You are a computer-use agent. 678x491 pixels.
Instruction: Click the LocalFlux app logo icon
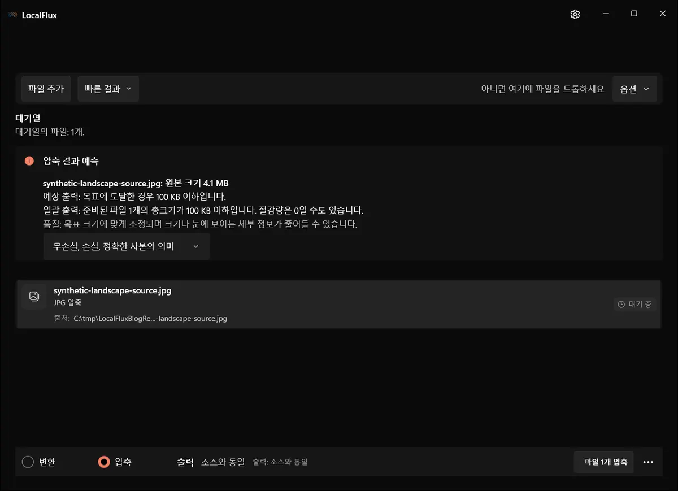pyautogui.click(x=12, y=15)
